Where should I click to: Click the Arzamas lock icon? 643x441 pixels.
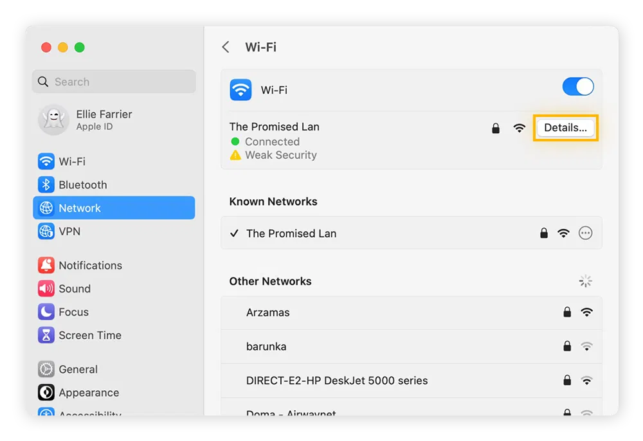tap(567, 312)
